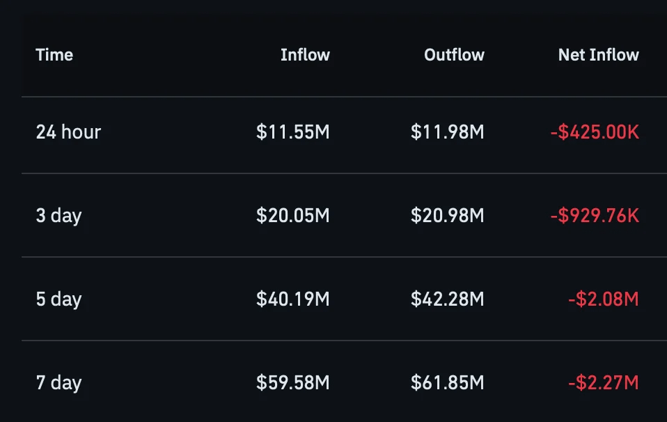
Task: Click the $59.58M inflow value
Action: point(293,382)
